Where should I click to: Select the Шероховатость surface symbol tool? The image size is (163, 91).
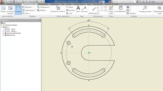[93, 10]
